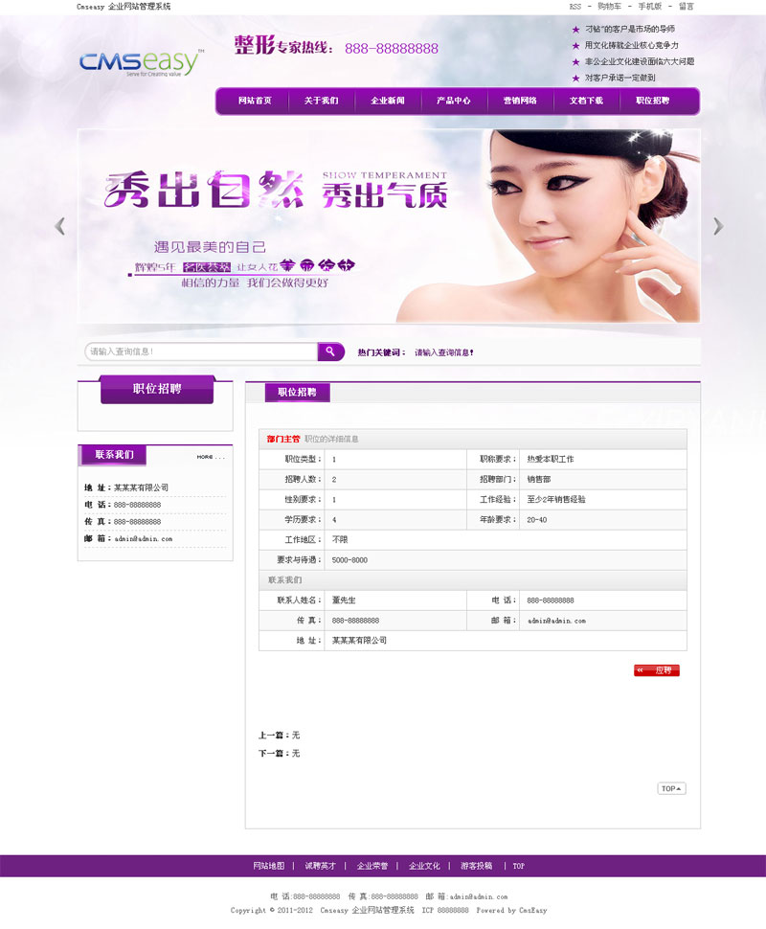Screen dimensions: 766x929
Task: Go to previous banner slide arrow
Action: 60,226
